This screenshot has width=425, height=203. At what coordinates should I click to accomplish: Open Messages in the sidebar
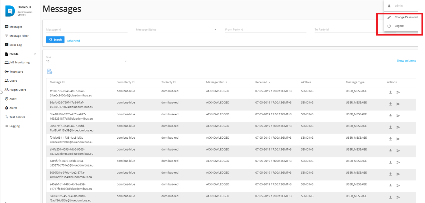point(13,27)
